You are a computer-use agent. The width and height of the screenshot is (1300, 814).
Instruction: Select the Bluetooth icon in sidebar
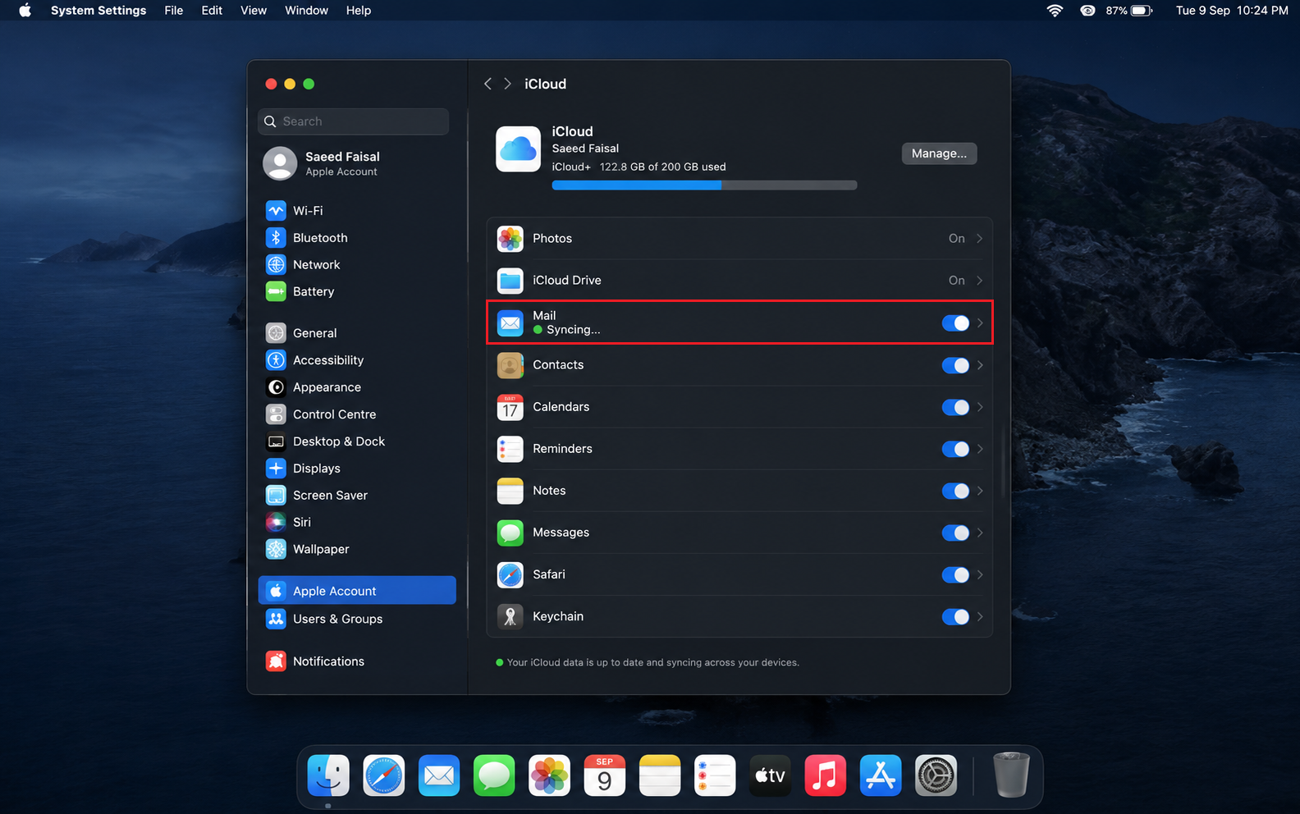[276, 238]
